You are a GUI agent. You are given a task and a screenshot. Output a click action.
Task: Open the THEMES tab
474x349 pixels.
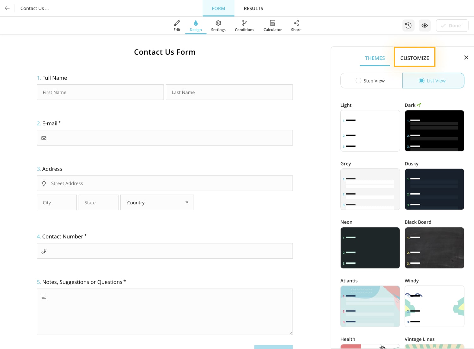coord(375,58)
